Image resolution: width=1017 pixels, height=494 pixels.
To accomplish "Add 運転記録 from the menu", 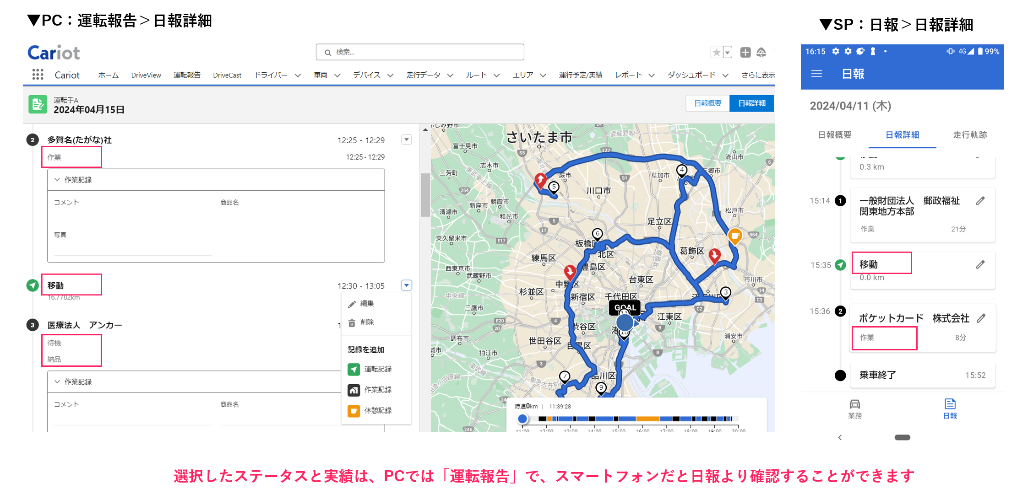I will 378,369.
